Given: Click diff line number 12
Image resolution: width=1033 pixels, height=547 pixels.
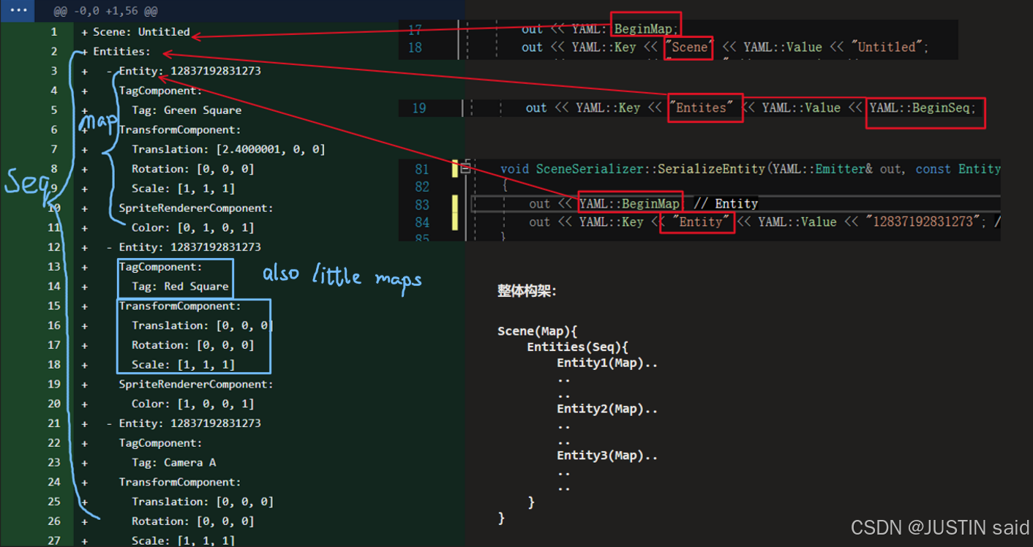Looking at the screenshot, I should click(x=54, y=247).
